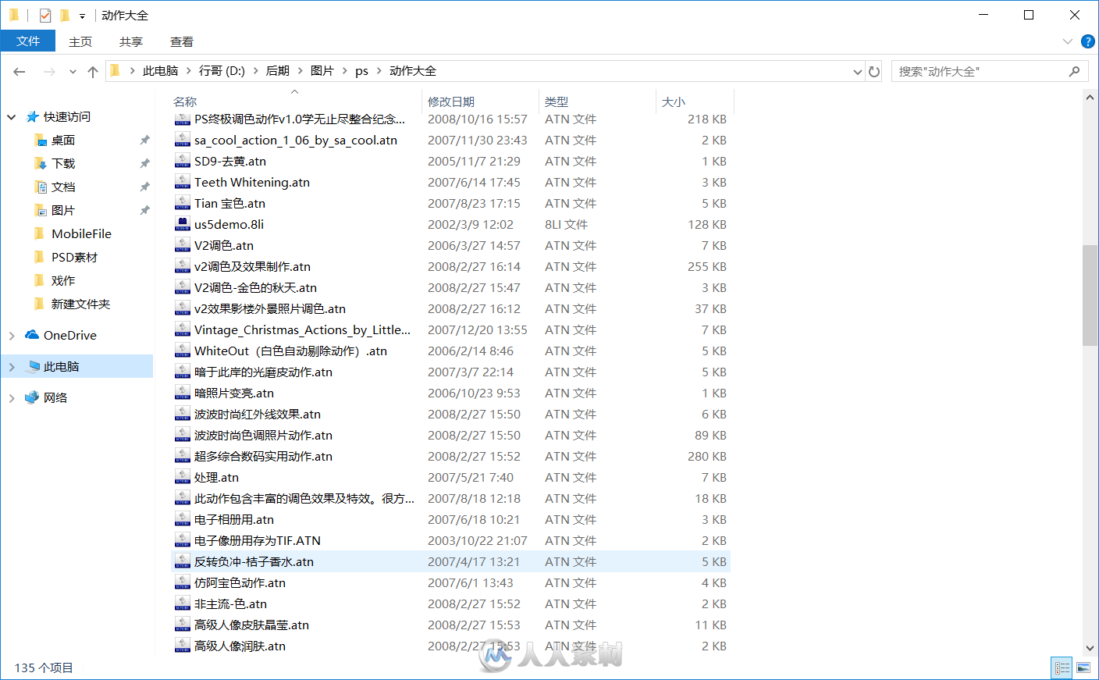Click the file list scroll up arrow
Viewport: 1099px width, 680px height.
[x=1090, y=98]
